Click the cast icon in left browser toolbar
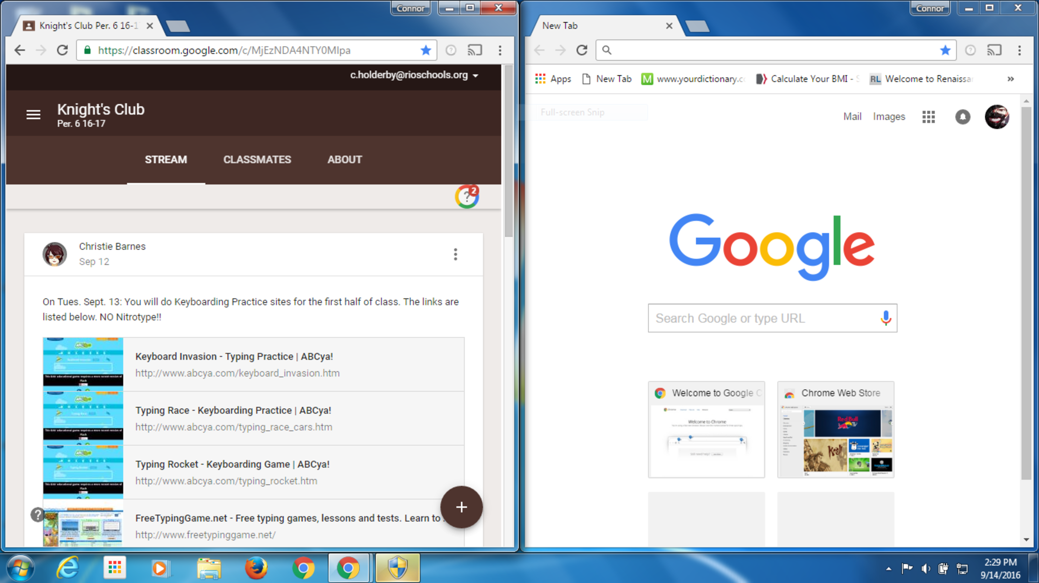The width and height of the screenshot is (1039, 583). click(475, 50)
